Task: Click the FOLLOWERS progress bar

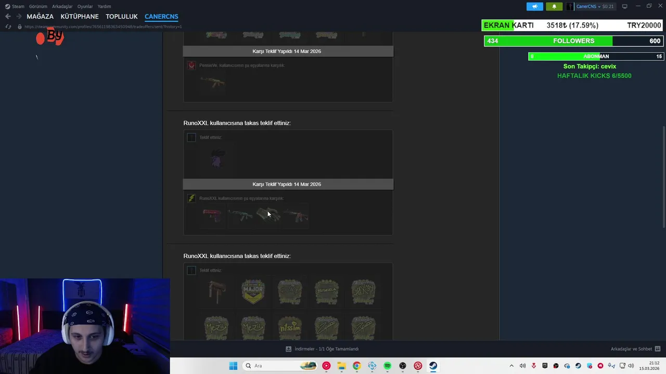Action: [x=573, y=41]
